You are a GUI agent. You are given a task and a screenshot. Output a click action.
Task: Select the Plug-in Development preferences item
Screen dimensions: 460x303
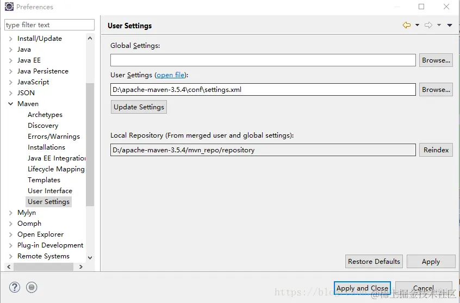[x=50, y=245]
